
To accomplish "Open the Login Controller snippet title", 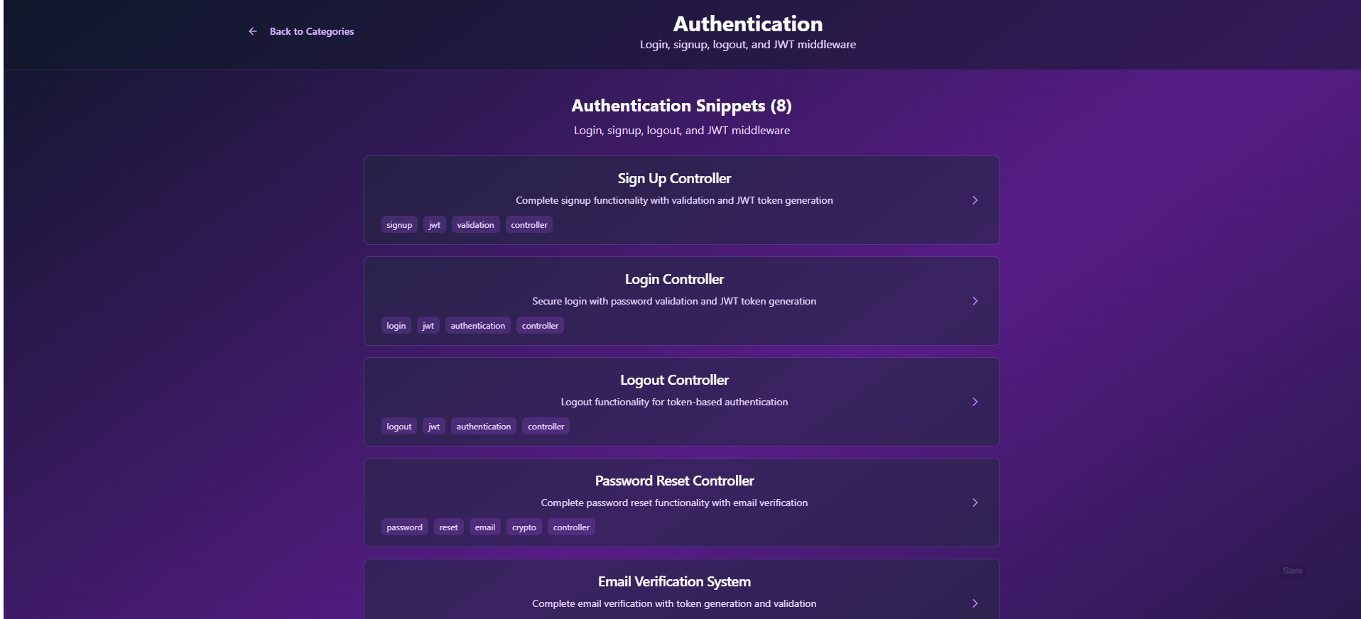I will [674, 279].
